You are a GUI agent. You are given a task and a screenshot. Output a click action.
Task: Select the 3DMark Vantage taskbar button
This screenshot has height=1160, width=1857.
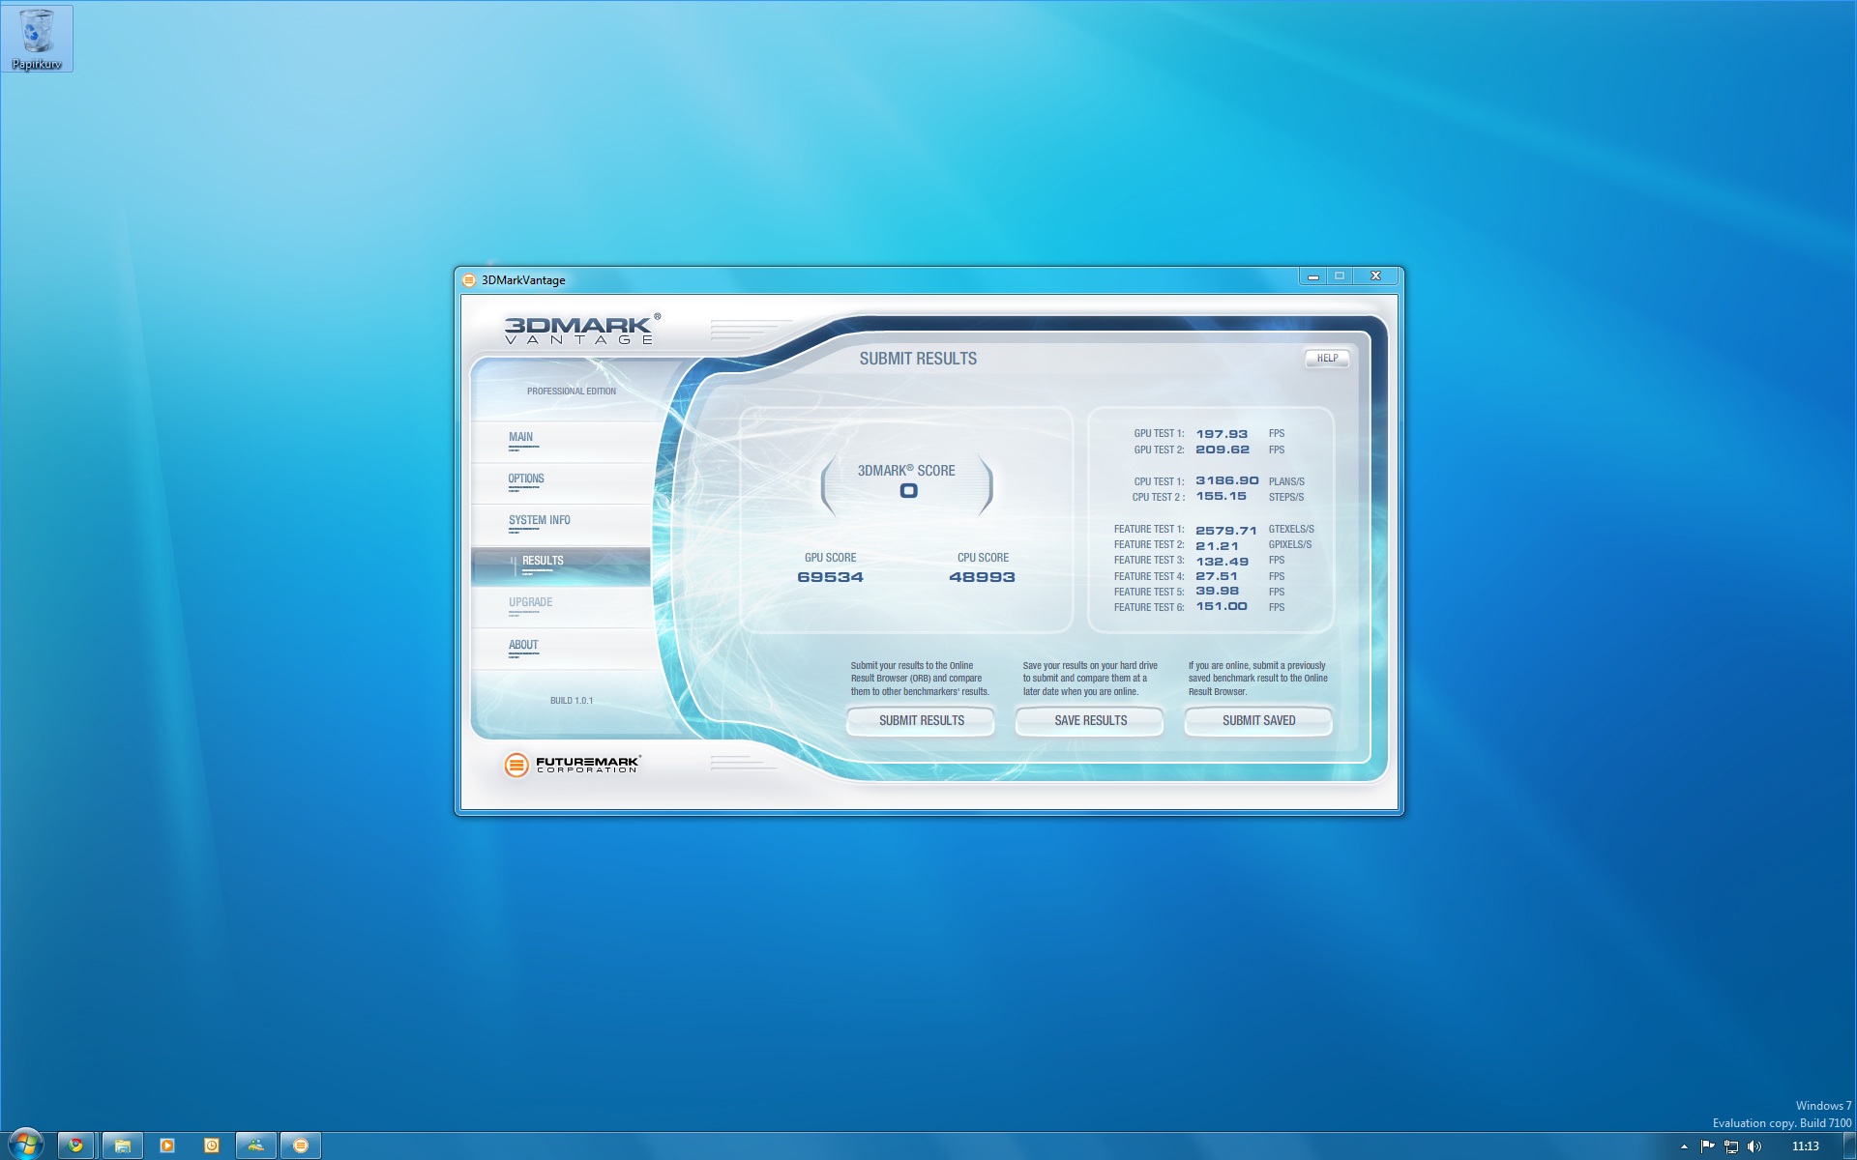point(301,1146)
